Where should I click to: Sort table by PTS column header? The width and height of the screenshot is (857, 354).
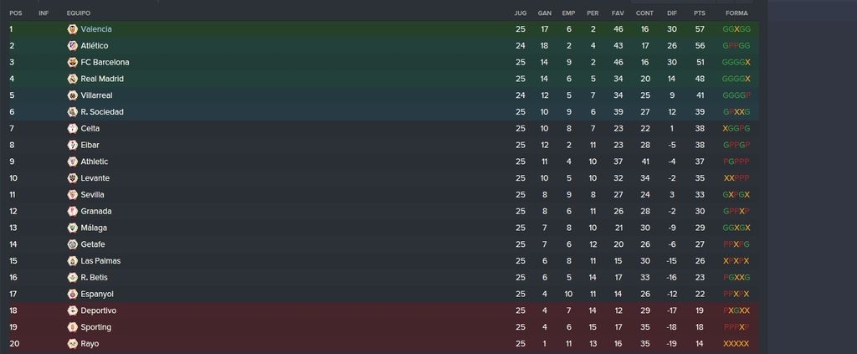[699, 13]
